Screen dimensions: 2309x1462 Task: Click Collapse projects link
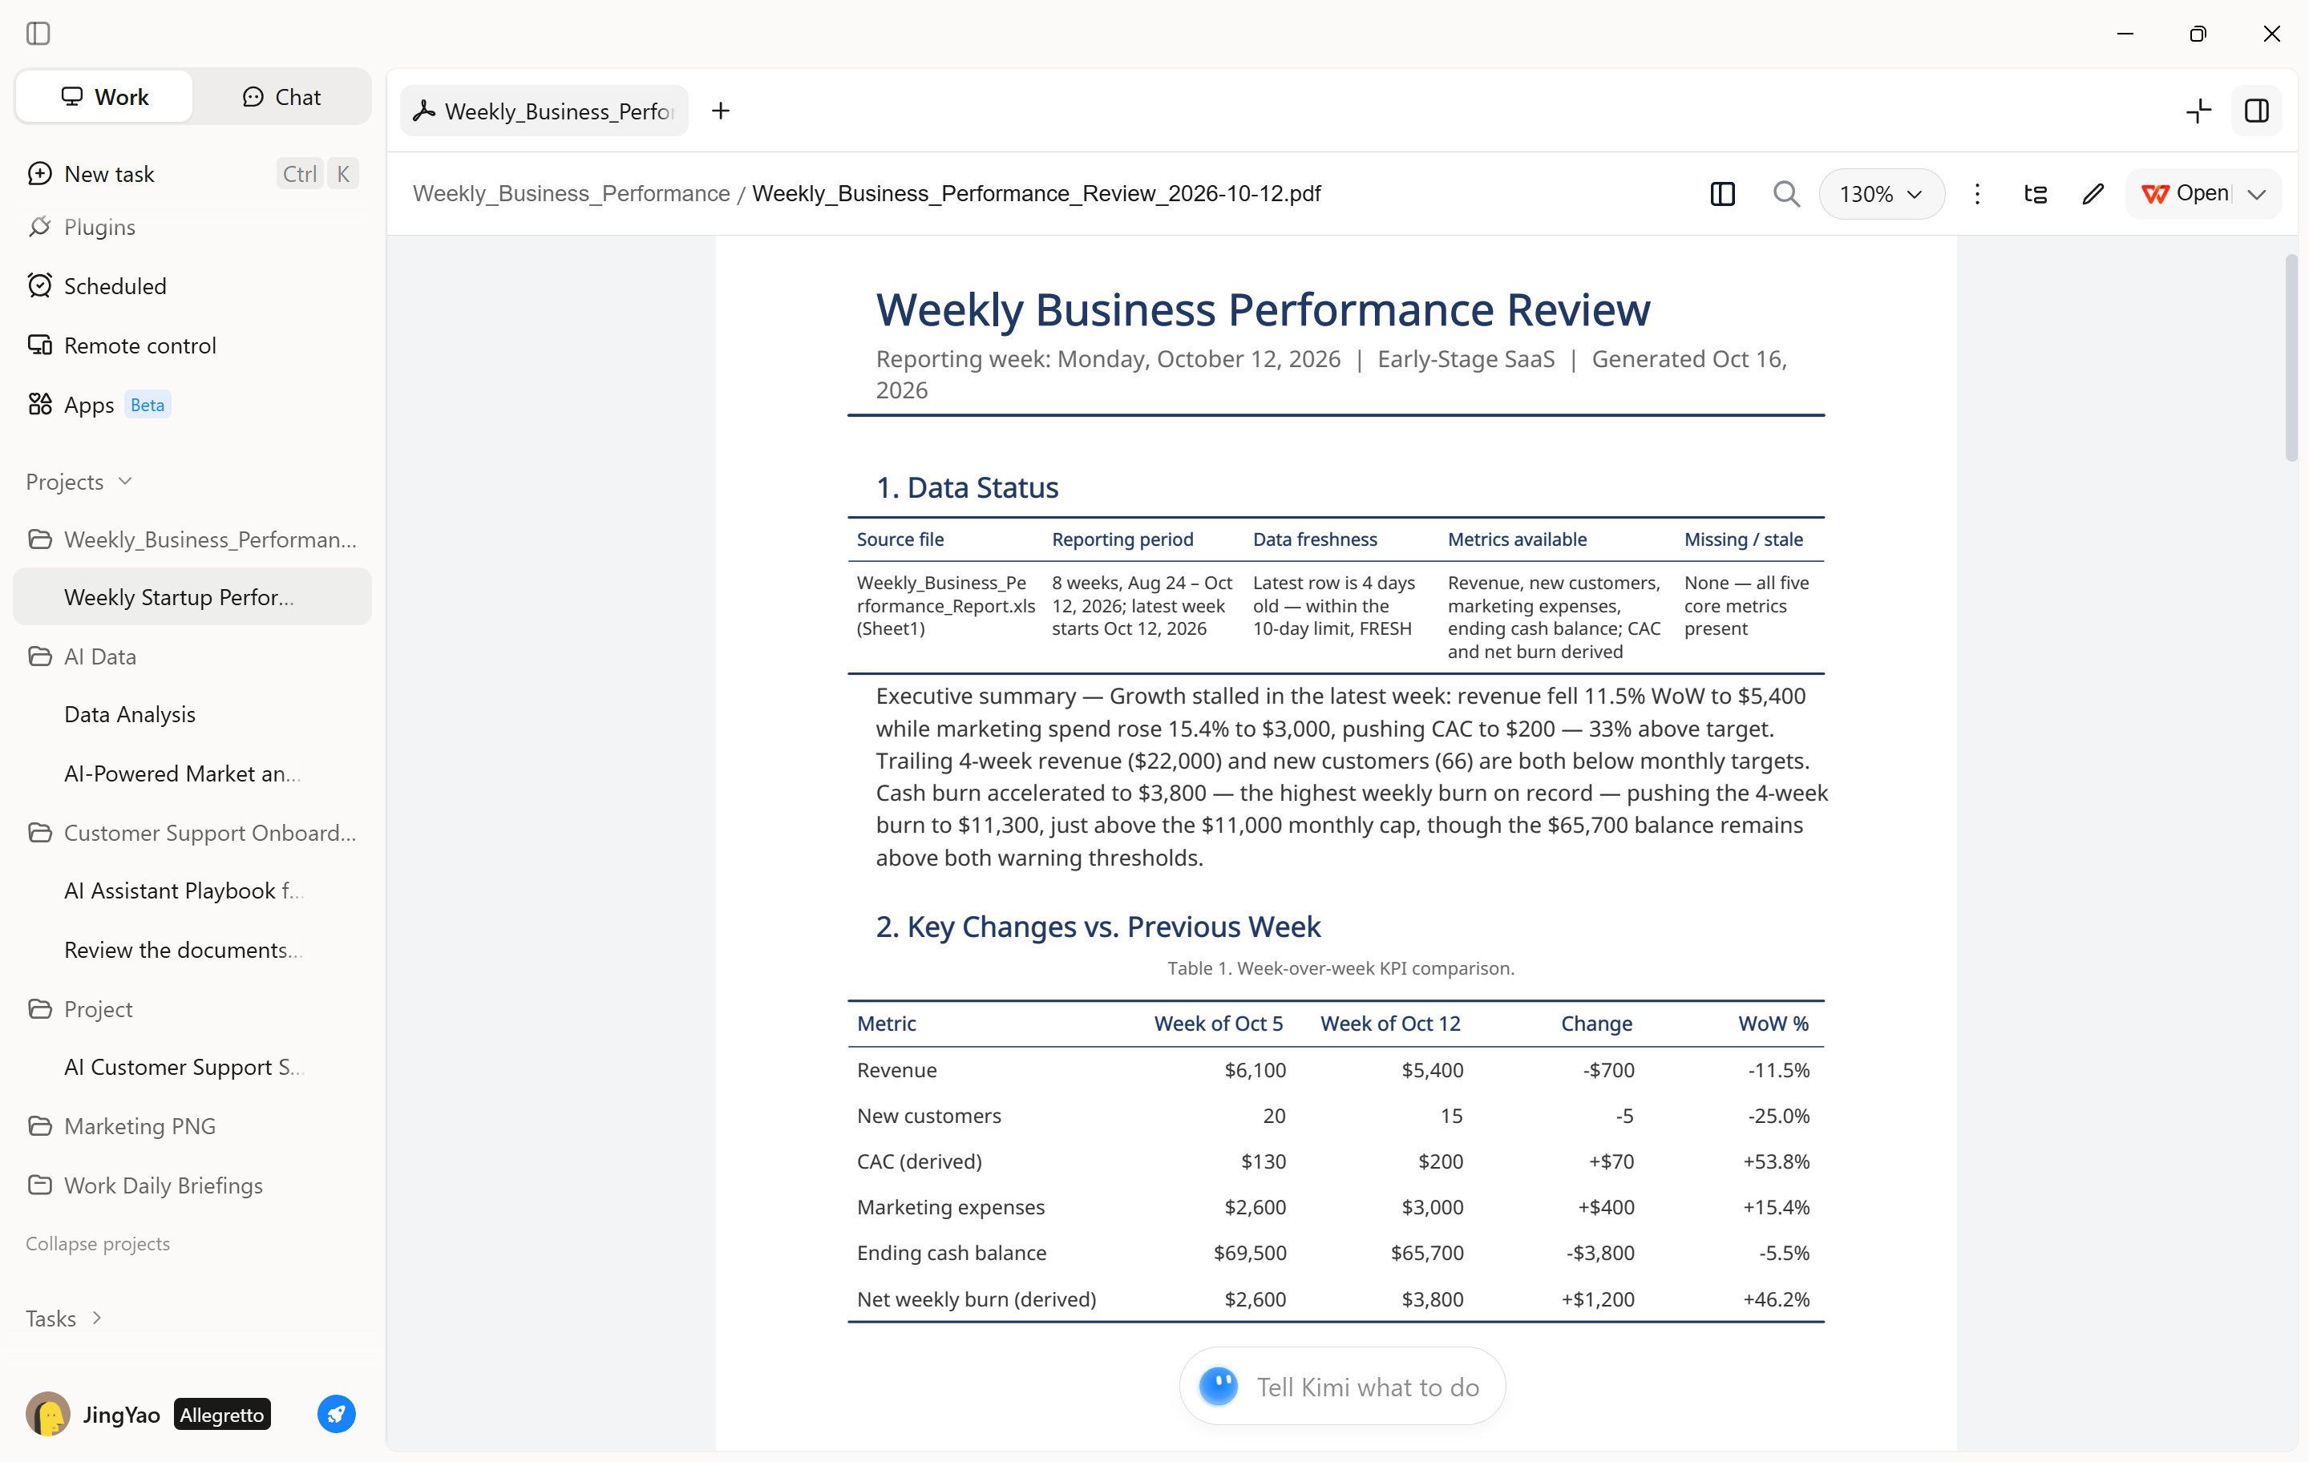98,1243
